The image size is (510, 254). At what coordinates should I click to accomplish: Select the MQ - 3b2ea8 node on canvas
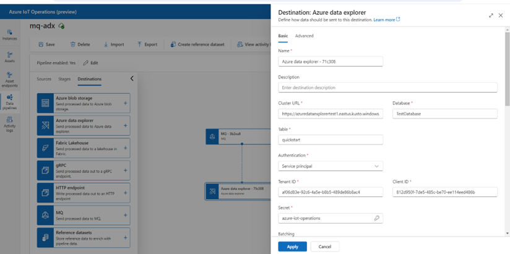tap(238, 137)
